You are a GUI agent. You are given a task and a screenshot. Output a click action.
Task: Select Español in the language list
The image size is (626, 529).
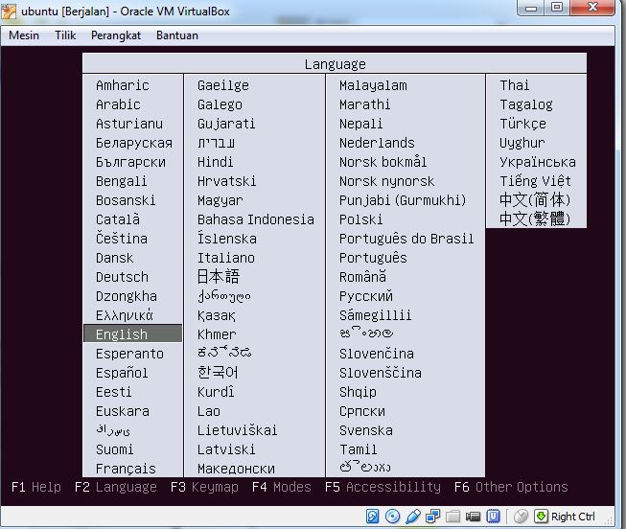tap(122, 373)
